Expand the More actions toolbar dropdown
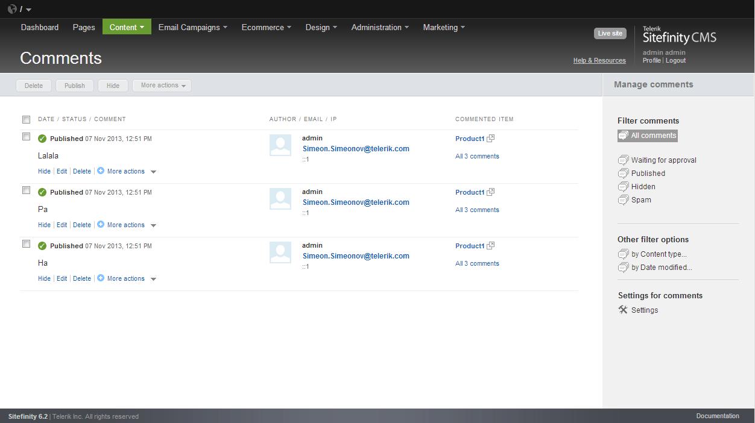Screen dimensions: 755x423 tap(162, 86)
